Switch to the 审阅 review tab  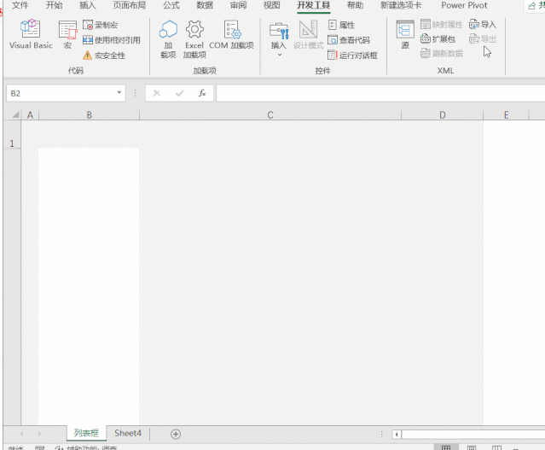click(x=239, y=5)
